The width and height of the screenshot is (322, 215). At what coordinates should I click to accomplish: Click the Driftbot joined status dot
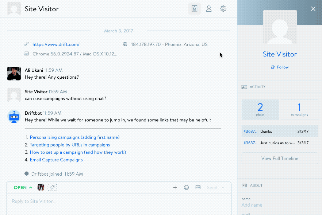(x=27, y=173)
